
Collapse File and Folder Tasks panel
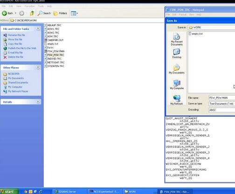[38, 28]
